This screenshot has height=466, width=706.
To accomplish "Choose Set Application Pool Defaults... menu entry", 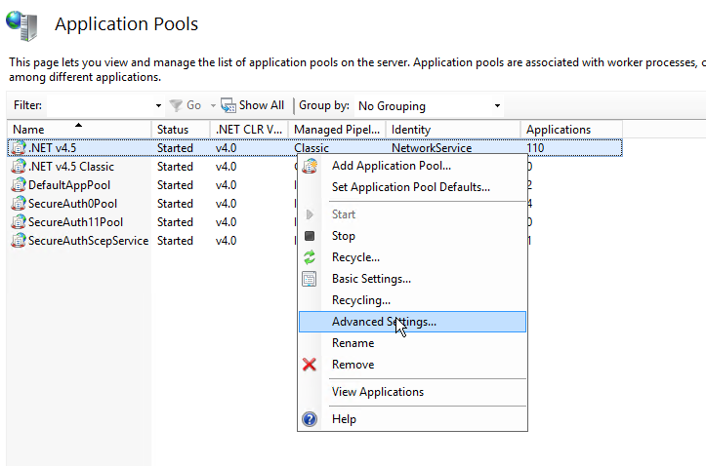I will [x=412, y=187].
